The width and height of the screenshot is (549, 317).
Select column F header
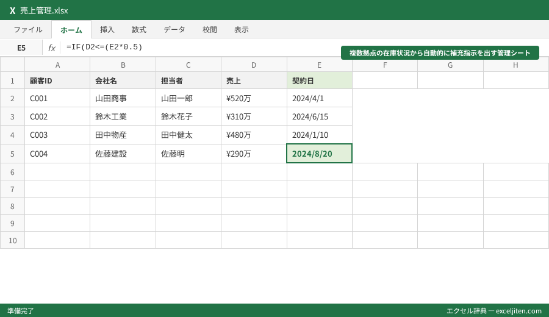[385, 65]
